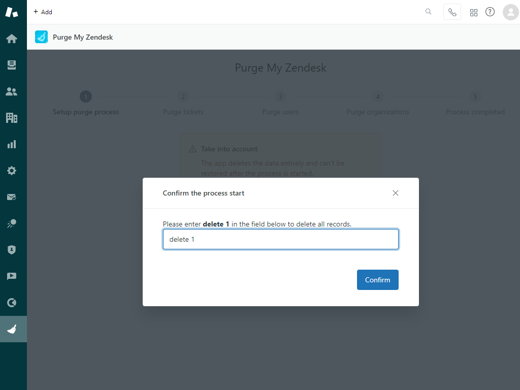Open the user profile avatar
The width and height of the screenshot is (520, 390).
tap(510, 12)
